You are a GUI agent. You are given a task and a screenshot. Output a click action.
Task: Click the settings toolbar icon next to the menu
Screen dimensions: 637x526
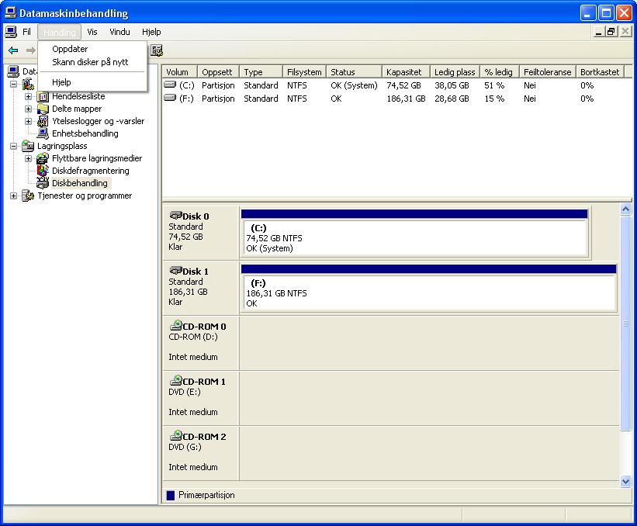tap(157, 50)
